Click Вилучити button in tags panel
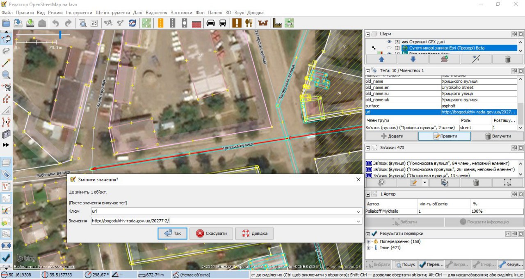Viewport: 525px width, 279px height. point(498,136)
